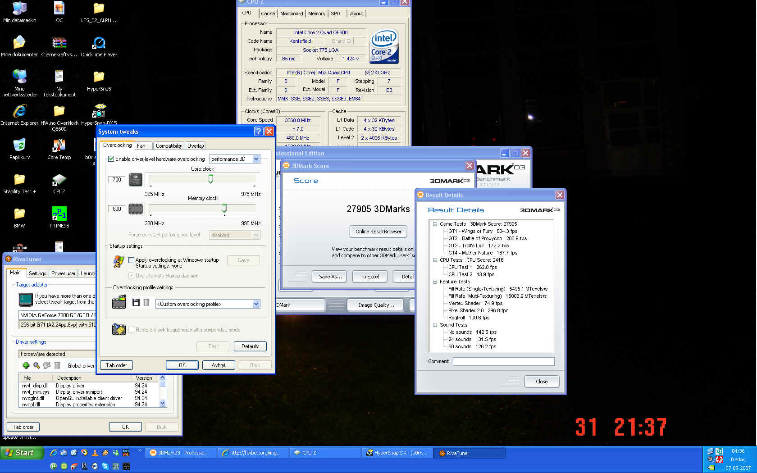This screenshot has width=757, height=473.
Task: Open the Min datamaskin desktop icon
Action: (x=19, y=12)
